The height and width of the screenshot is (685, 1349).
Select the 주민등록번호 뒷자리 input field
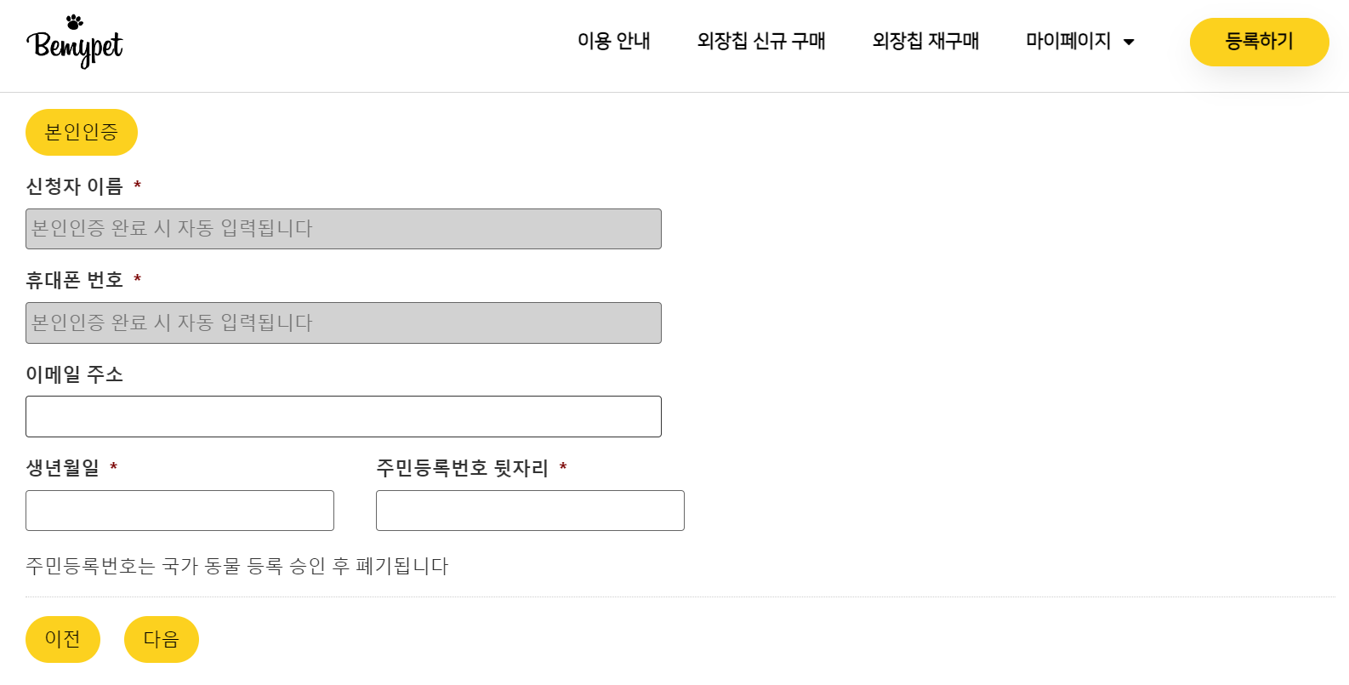pyautogui.click(x=530, y=510)
